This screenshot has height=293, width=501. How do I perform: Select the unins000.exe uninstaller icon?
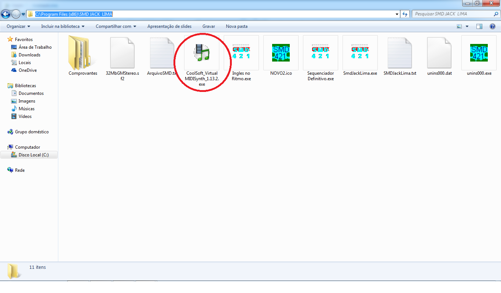(x=479, y=52)
